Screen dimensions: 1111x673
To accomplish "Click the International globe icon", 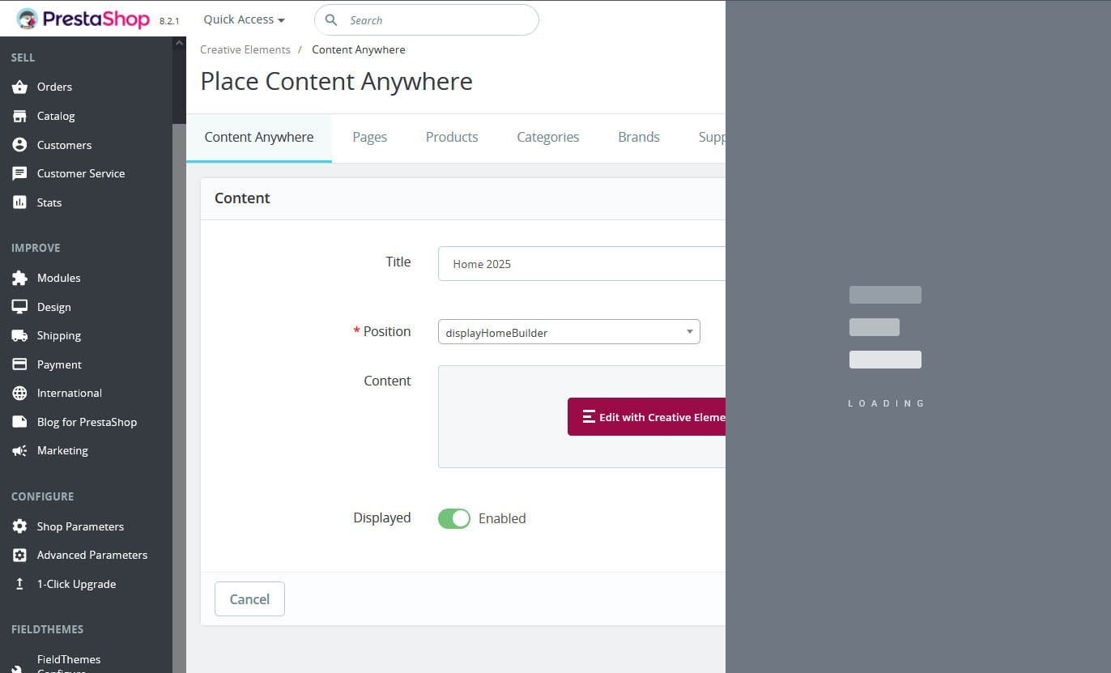I will [x=19, y=393].
